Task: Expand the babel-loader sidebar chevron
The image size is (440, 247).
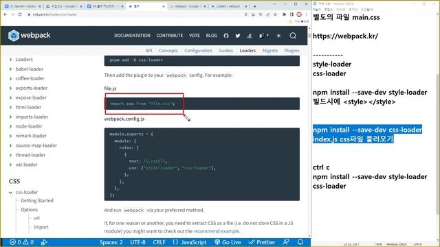Action: click(x=11, y=69)
